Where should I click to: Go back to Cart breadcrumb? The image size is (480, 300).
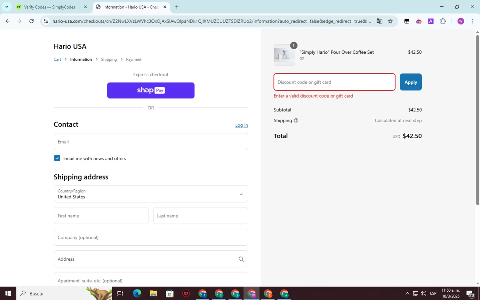click(57, 59)
